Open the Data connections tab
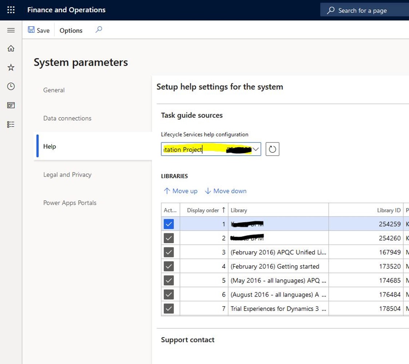409x364 pixels. click(x=67, y=118)
